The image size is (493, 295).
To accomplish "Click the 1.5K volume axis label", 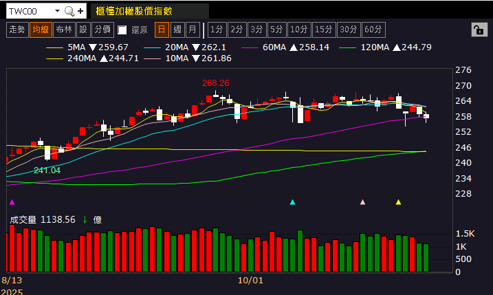I will pos(465,234).
